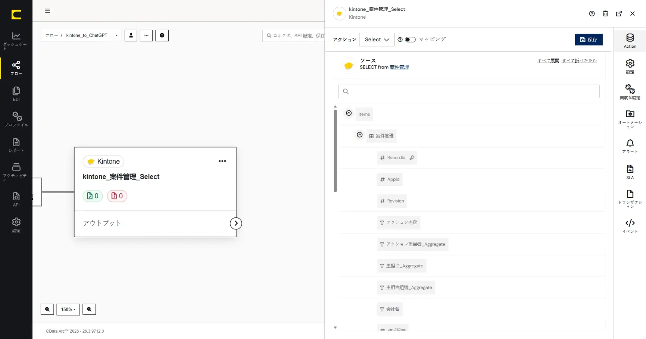Screen dimensions: 646x339
Task: Open the アクティビティ sidebar section
Action: [16, 172]
